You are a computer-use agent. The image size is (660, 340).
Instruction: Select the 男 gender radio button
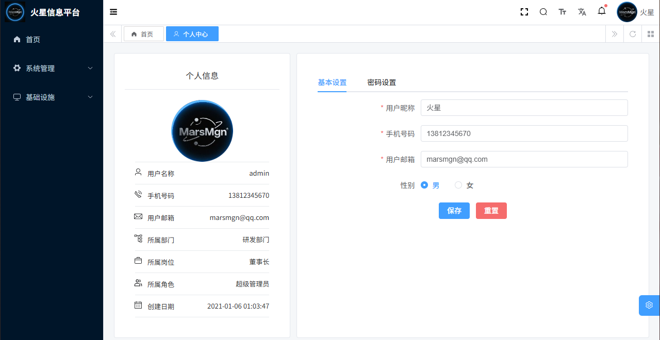[x=424, y=185]
